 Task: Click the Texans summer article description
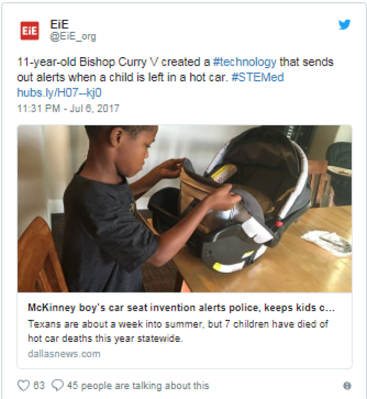pyautogui.click(x=178, y=331)
